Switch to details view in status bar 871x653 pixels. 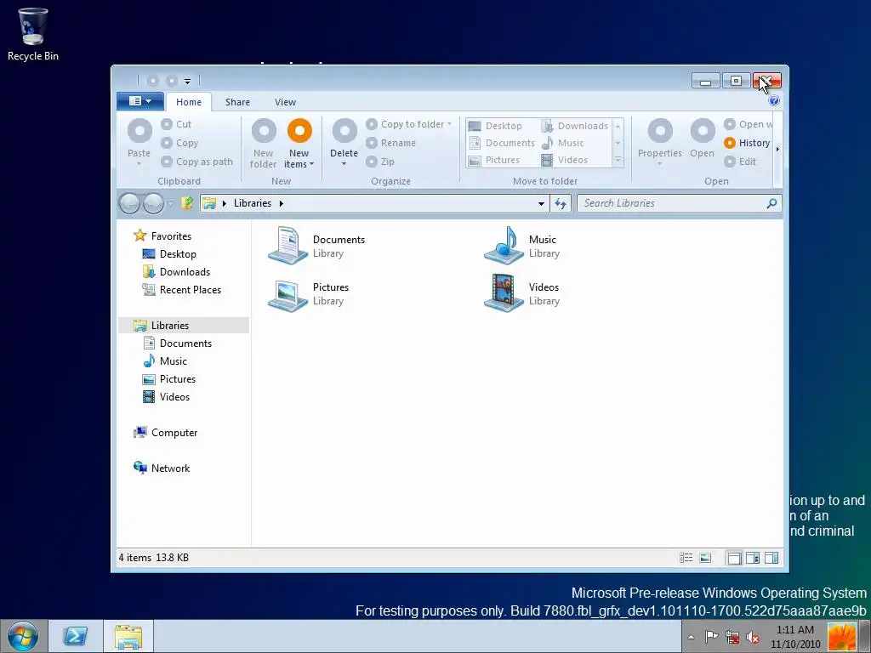pos(686,558)
